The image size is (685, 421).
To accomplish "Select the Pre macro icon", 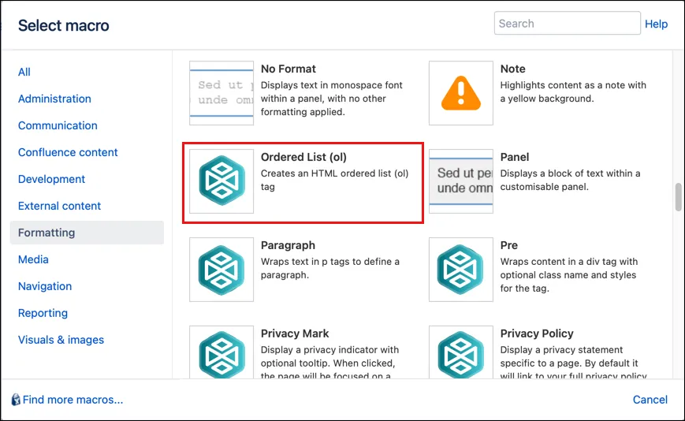I will [461, 270].
